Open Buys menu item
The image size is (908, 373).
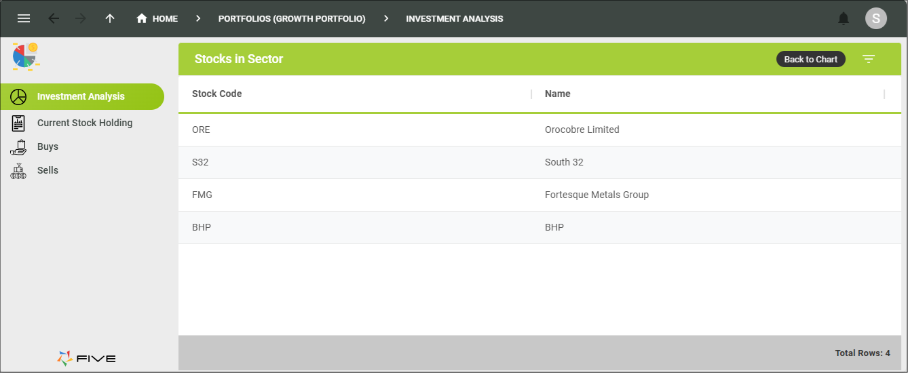48,146
